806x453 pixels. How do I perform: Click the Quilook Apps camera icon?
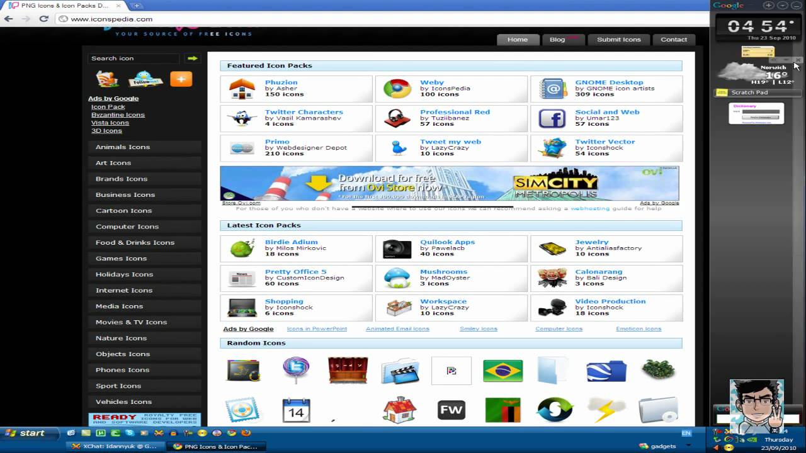pos(397,249)
